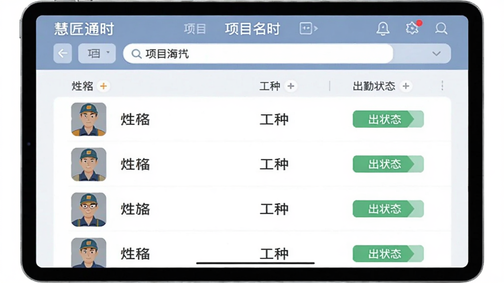Click the plus next to the 工种 header
This screenshot has width=504, height=283.
point(290,86)
